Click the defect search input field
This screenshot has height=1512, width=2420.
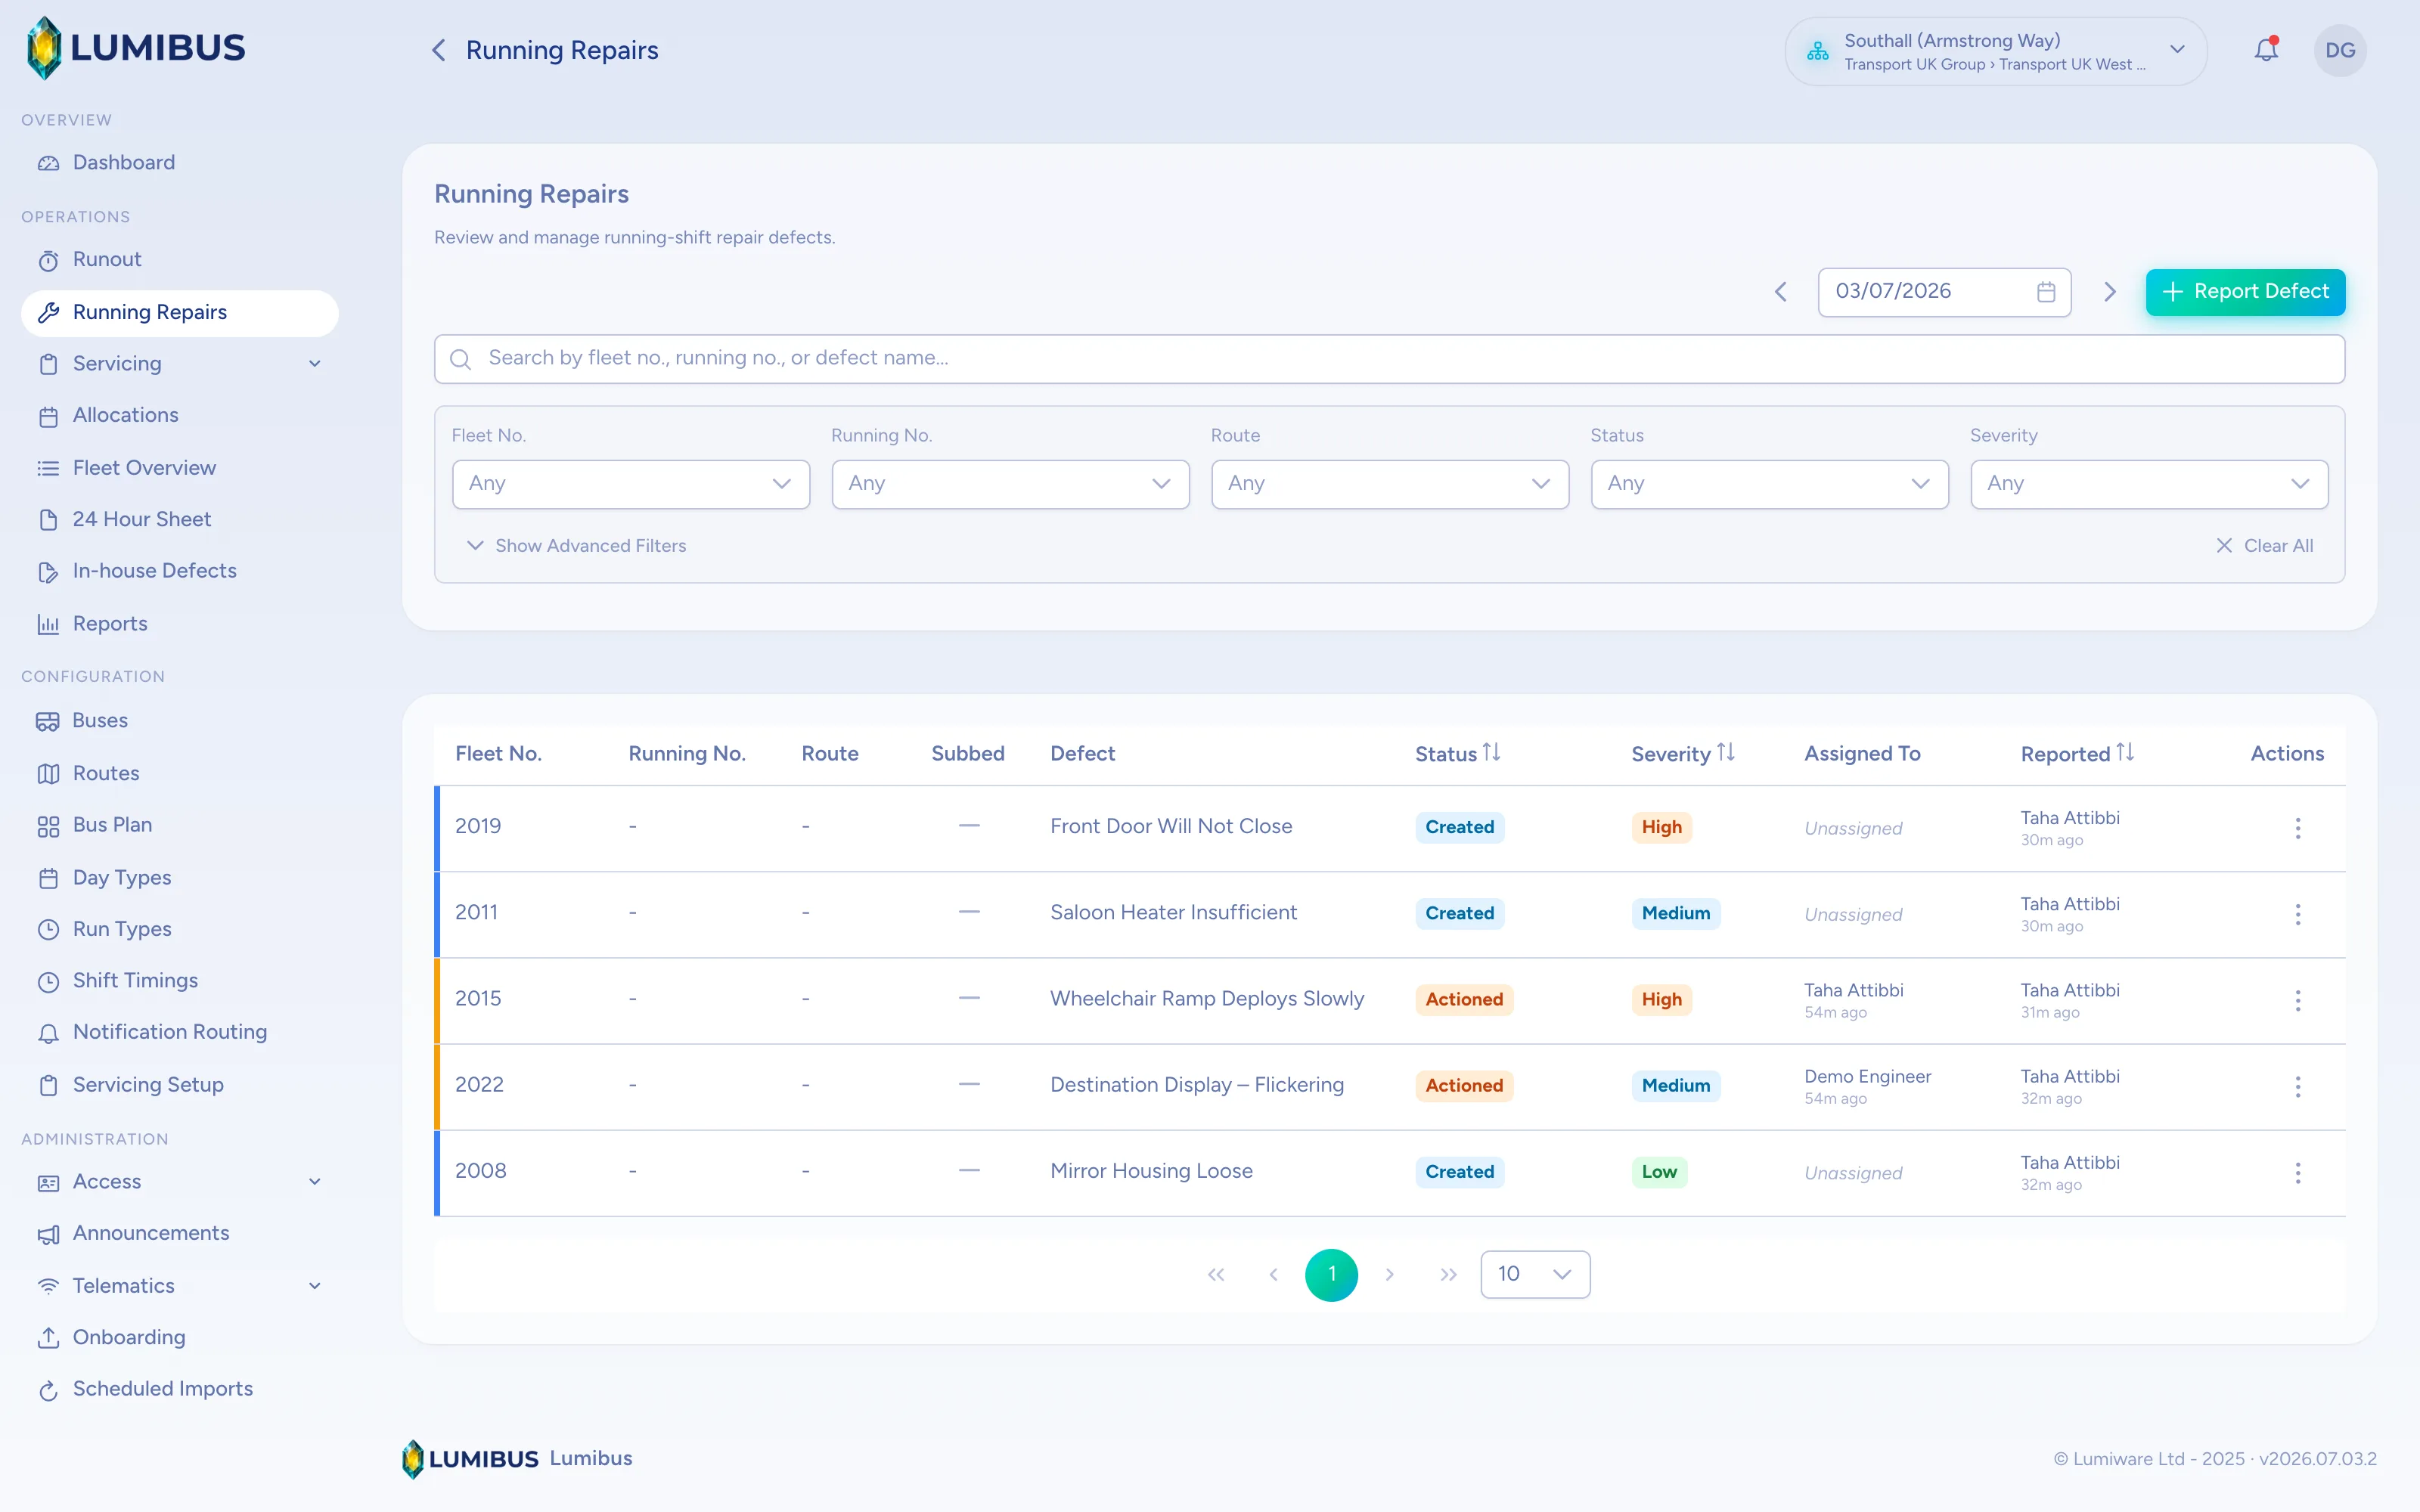pos(1389,359)
